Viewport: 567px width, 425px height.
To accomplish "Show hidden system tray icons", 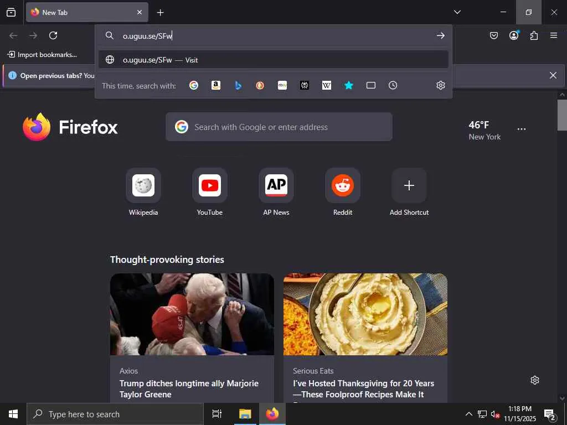I will [468, 414].
